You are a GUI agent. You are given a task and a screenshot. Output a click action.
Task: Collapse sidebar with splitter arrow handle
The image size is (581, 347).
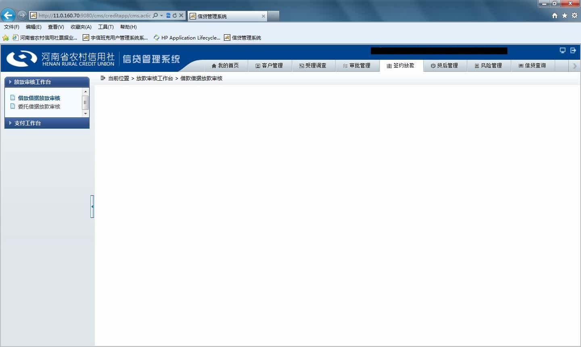coord(92,207)
